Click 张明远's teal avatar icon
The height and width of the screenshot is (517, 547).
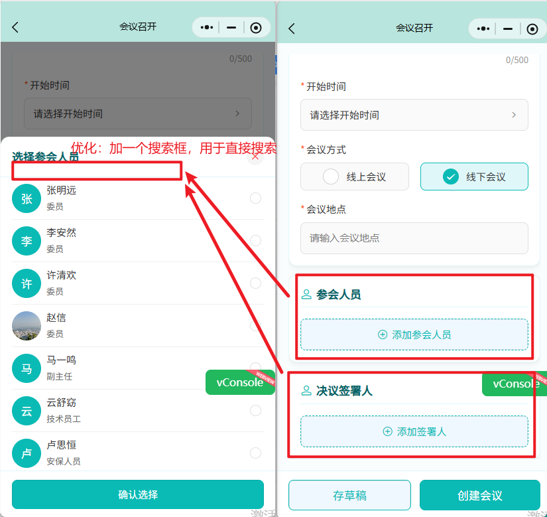point(27,198)
